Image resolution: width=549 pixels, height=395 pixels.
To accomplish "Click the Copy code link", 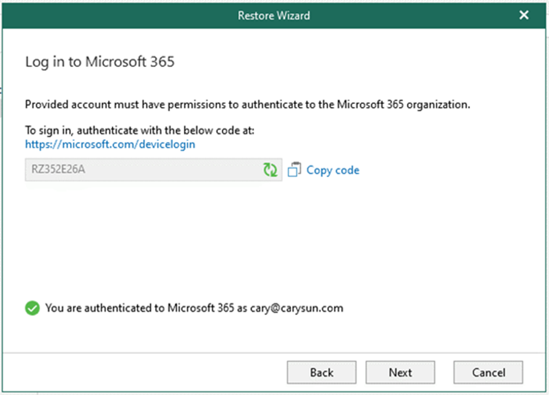I will click(333, 170).
